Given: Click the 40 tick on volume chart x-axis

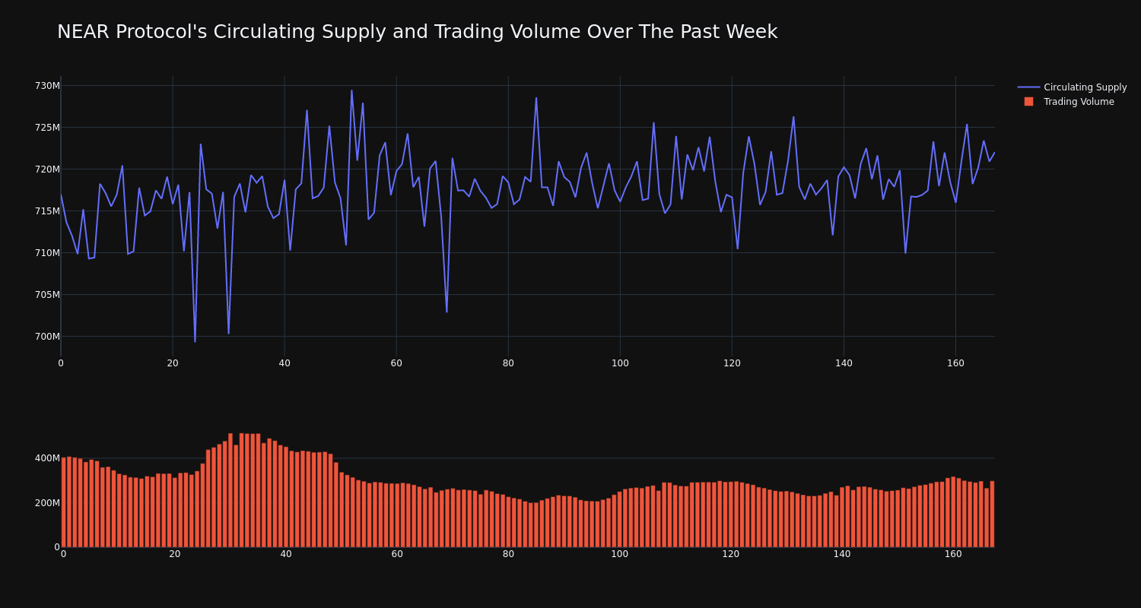Looking at the screenshot, I should (286, 554).
